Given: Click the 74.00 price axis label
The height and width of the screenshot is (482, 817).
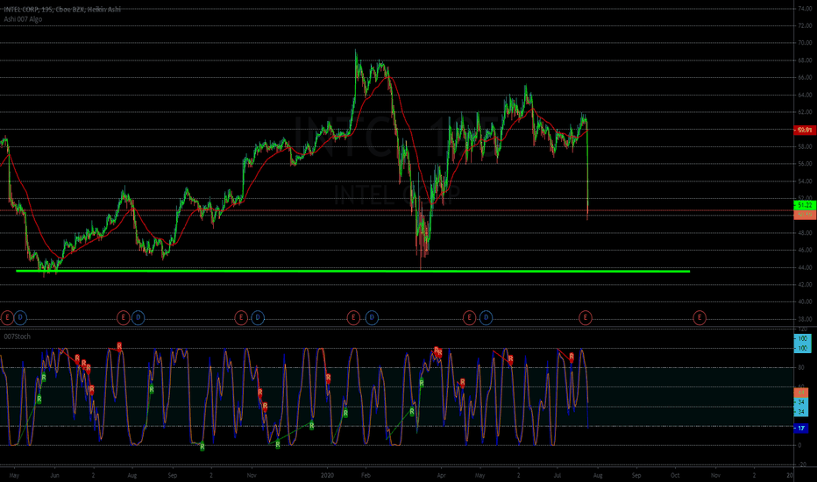Looking at the screenshot, I should point(805,9).
